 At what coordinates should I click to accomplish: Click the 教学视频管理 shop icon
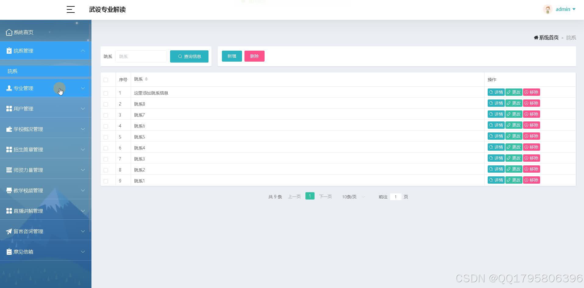[x=9, y=190]
